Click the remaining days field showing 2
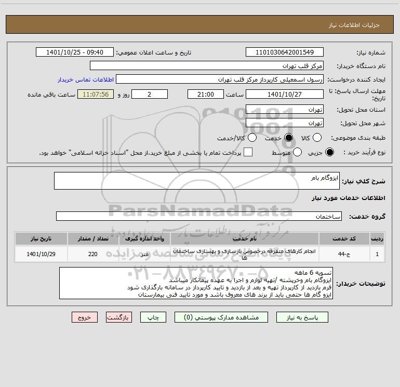This screenshot has width=400, height=387. (150, 94)
